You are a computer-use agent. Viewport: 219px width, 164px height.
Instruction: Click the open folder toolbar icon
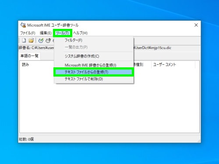click(31, 40)
